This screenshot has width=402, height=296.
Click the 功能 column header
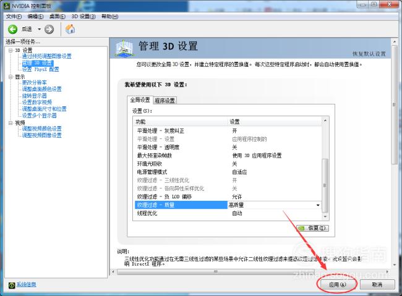click(x=181, y=122)
